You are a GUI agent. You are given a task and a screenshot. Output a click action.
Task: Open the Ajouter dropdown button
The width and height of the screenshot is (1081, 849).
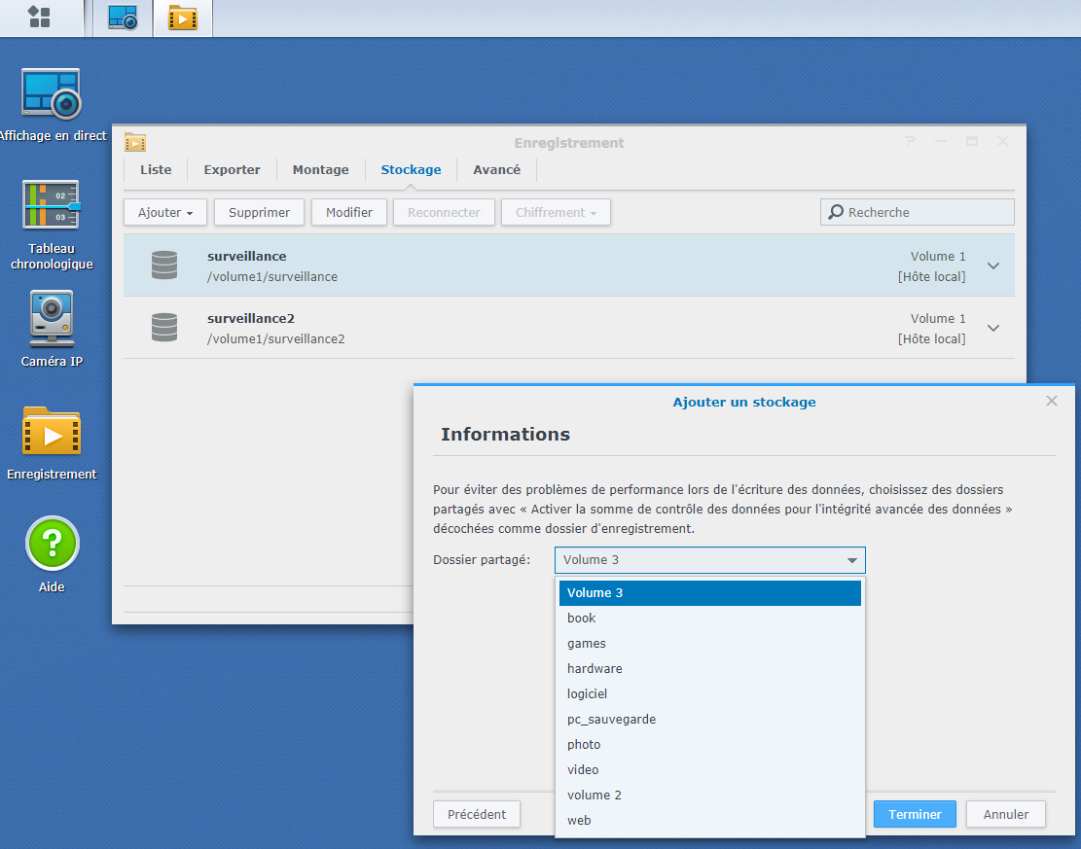click(x=164, y=212)
